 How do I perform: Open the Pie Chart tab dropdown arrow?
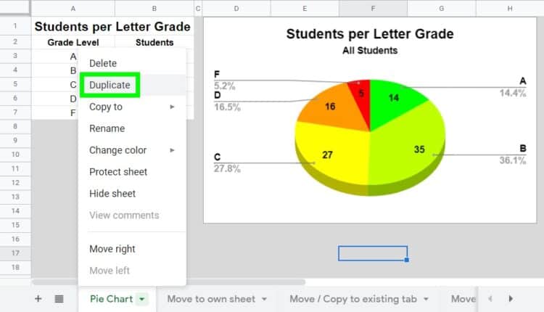coord(142,299)
